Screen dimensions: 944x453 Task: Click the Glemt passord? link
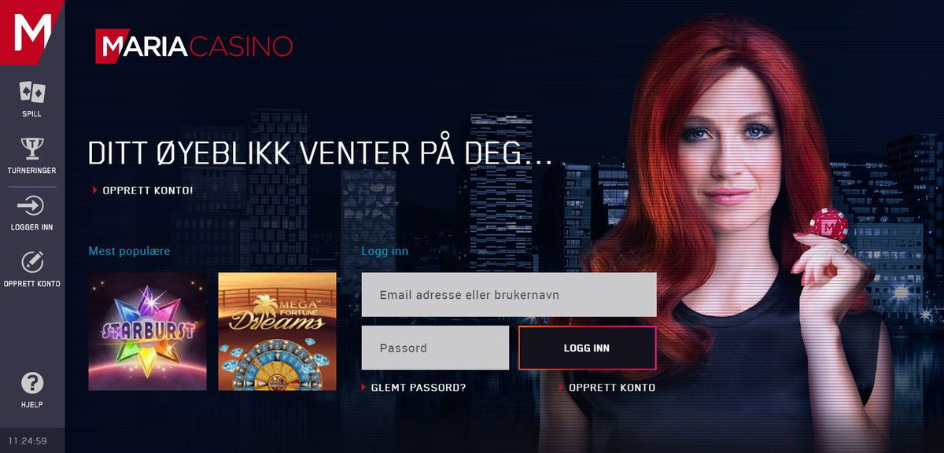point(419,388)
